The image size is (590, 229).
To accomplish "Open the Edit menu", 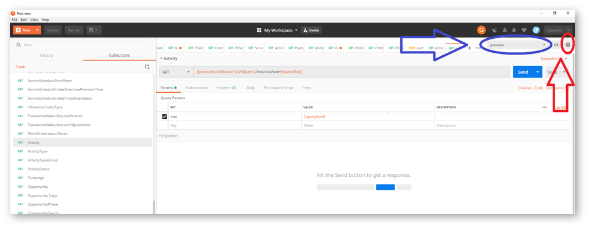I will [24, 20].
